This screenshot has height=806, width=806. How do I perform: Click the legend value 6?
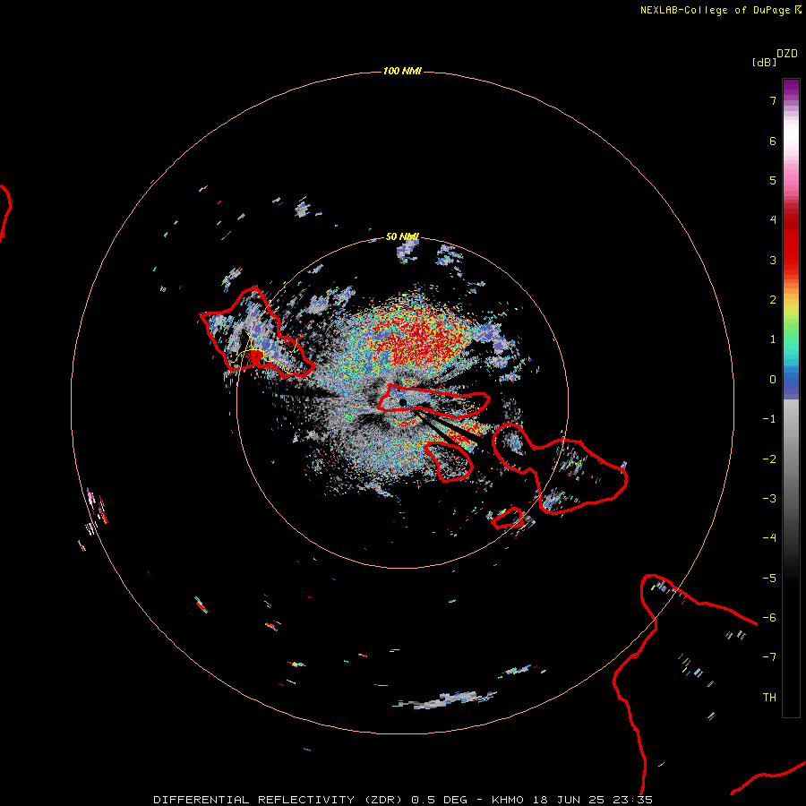773,141
